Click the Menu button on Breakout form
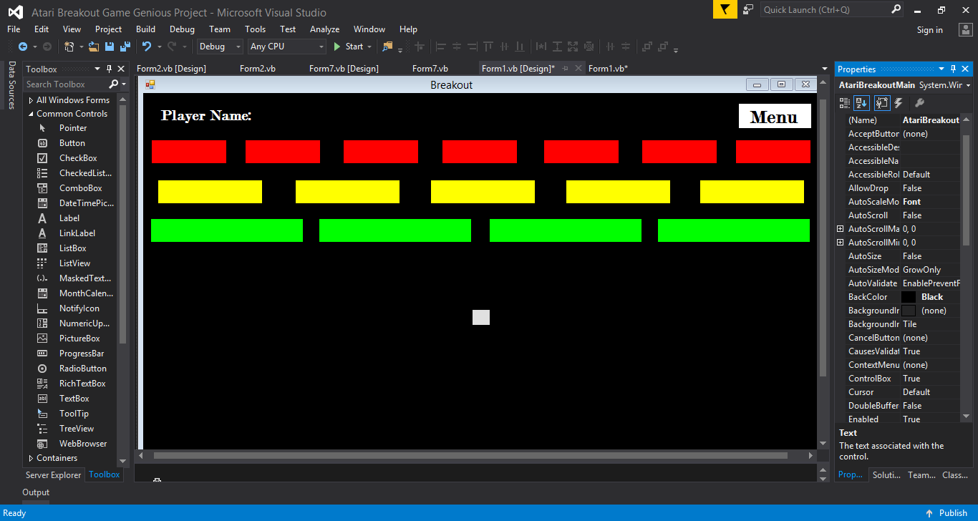Screen dimensions: 978x521 click(x=775, y=116)
